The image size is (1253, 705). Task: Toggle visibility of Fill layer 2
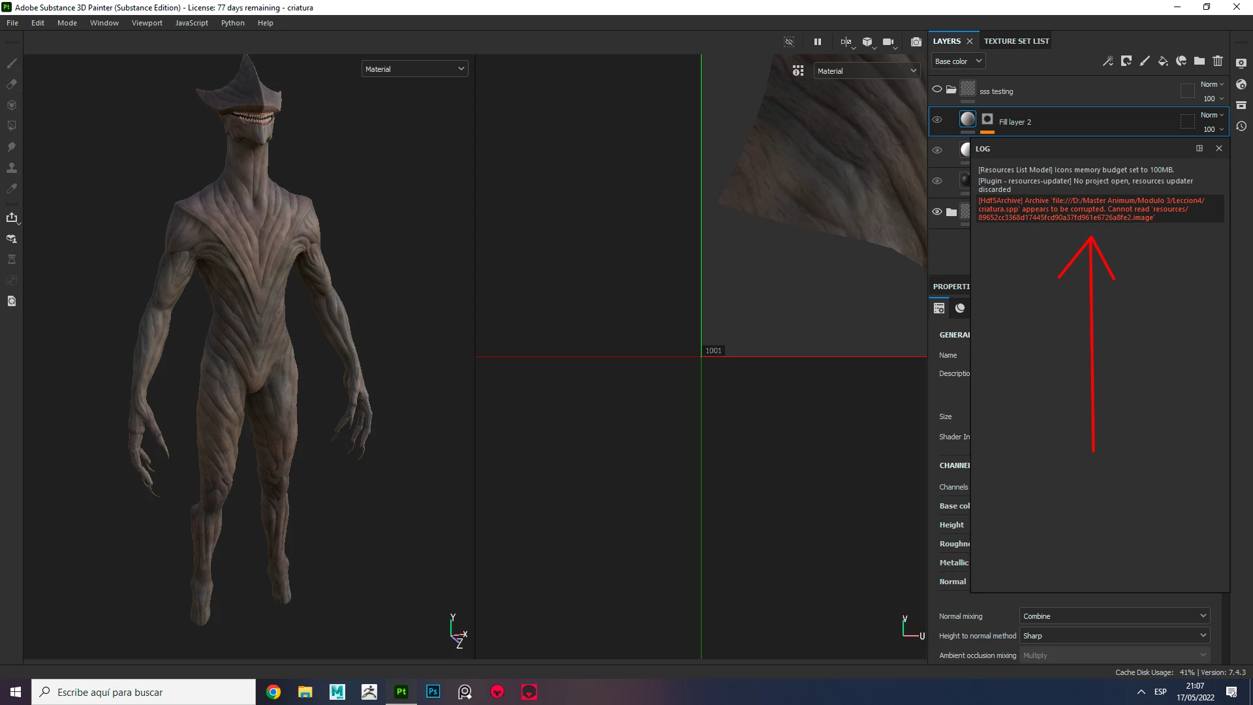[937, 120]
